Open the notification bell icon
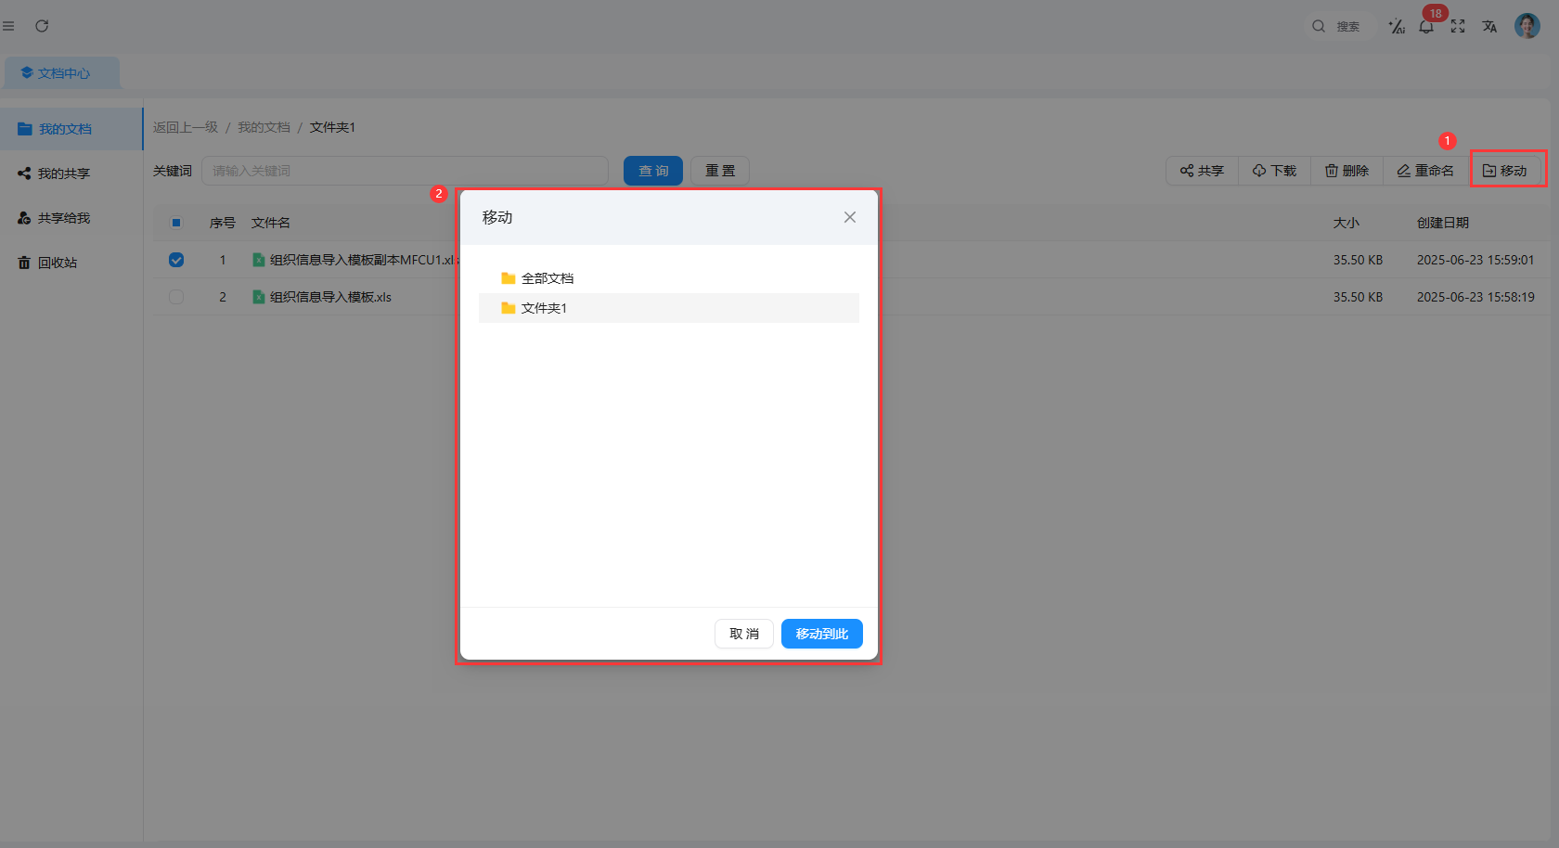 pyautogui.click(x=1426, y=26)
